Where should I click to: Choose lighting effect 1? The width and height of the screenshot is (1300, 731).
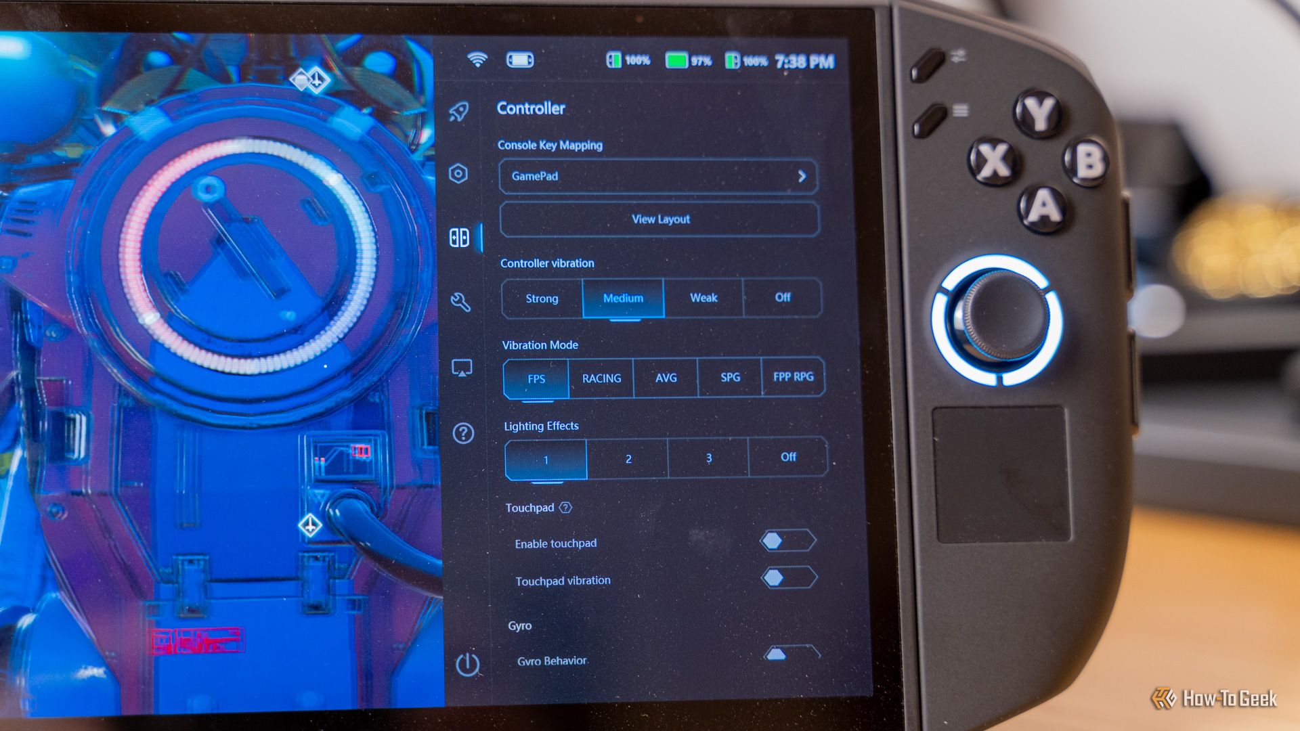point(546,460)
